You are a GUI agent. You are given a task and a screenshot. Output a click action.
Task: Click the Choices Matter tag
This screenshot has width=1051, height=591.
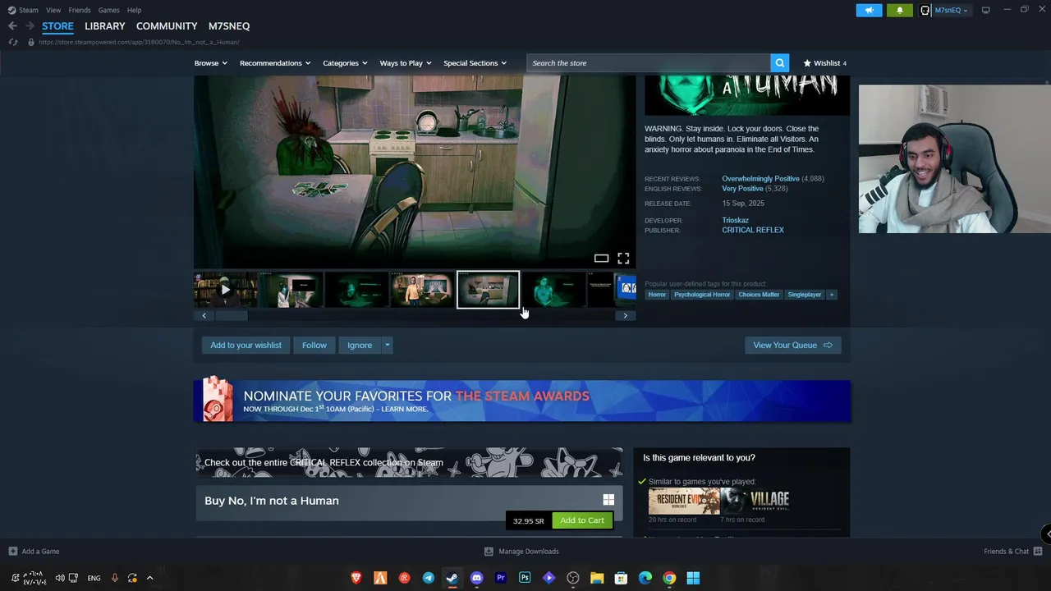click(759, 295)
